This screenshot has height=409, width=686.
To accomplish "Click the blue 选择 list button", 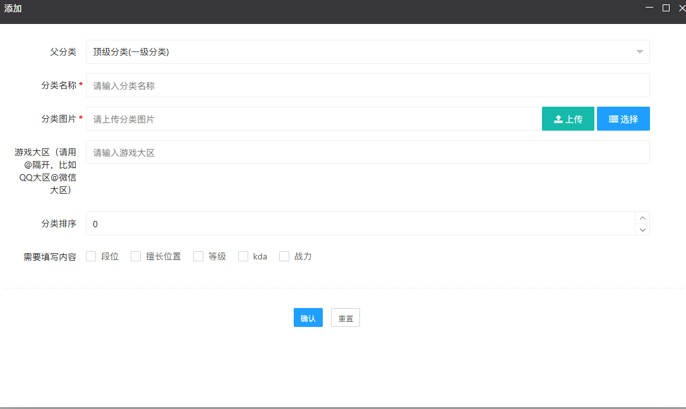I will point(623,119).
